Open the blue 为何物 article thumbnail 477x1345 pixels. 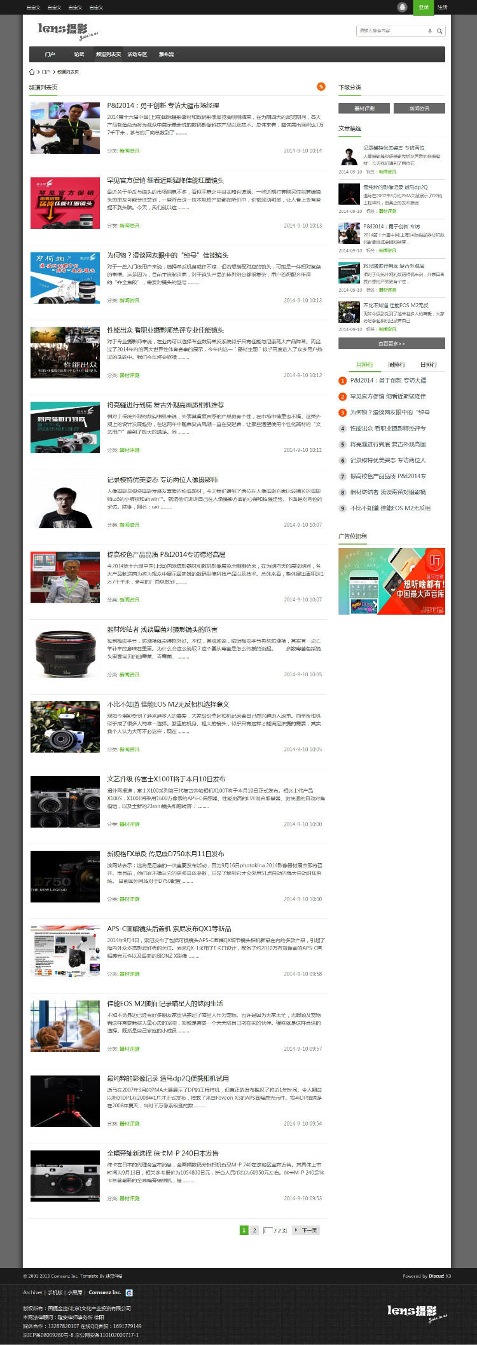(x=65, y=278)
